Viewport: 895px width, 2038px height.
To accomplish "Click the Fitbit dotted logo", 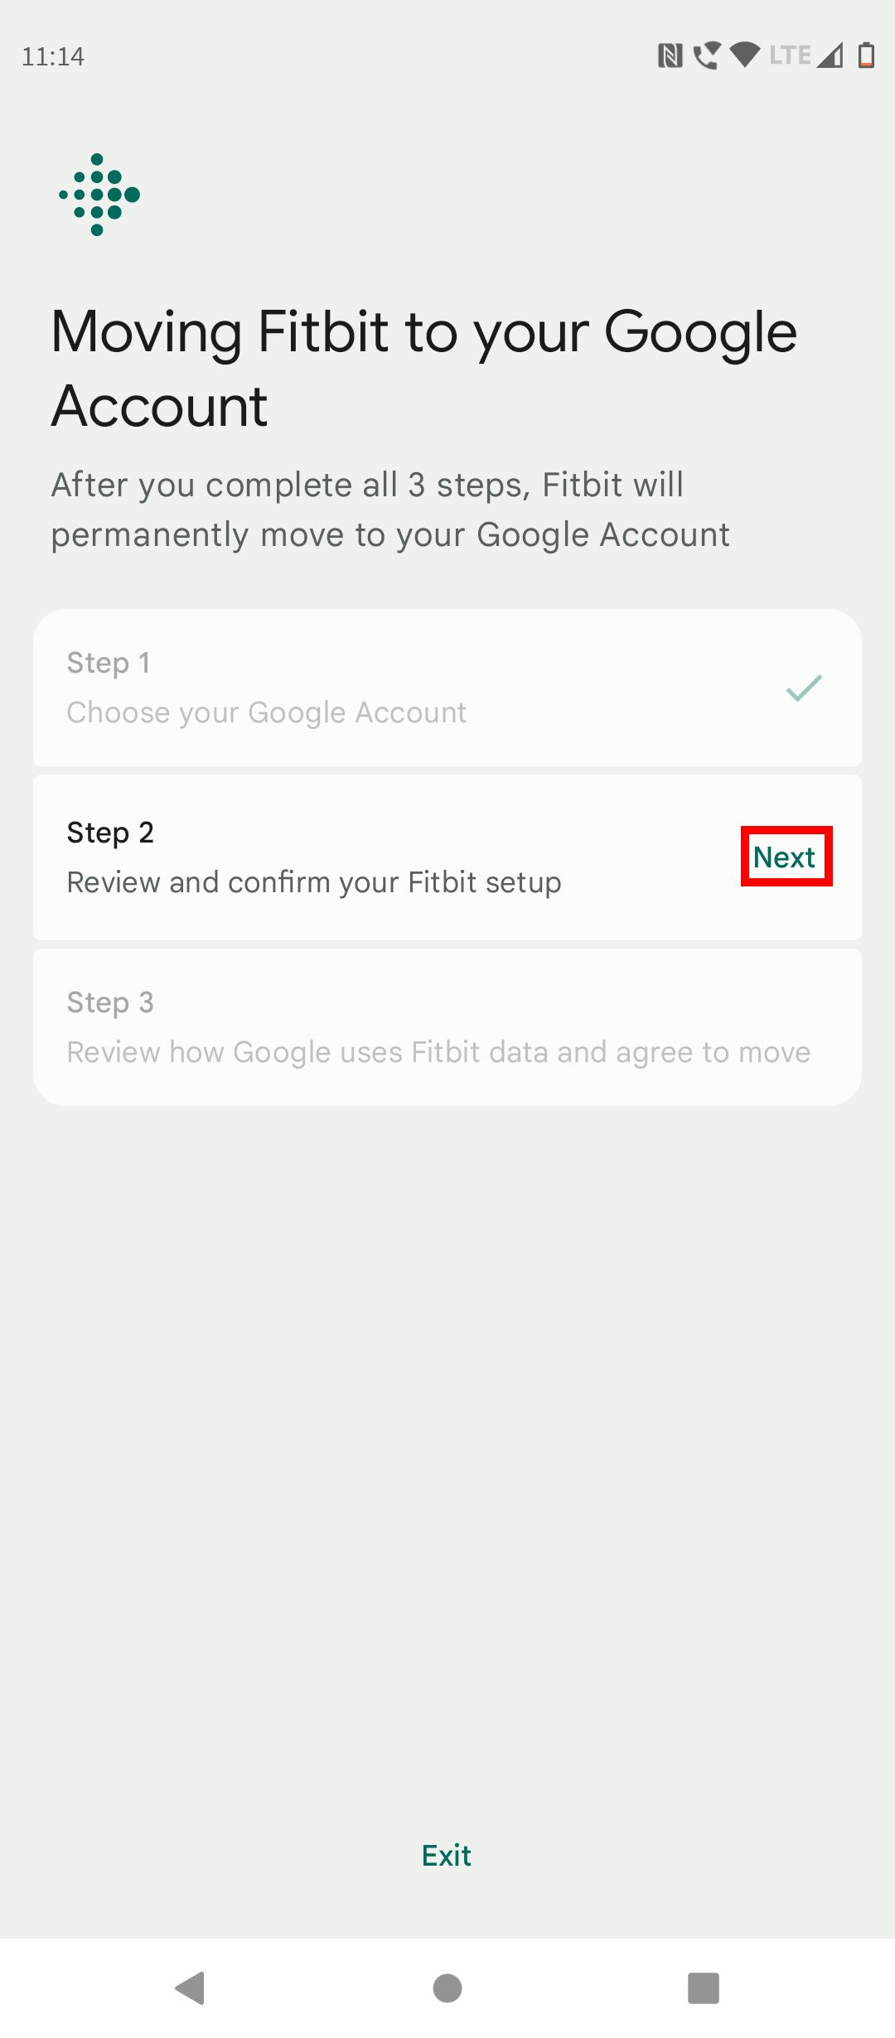I will pos(98,196).
